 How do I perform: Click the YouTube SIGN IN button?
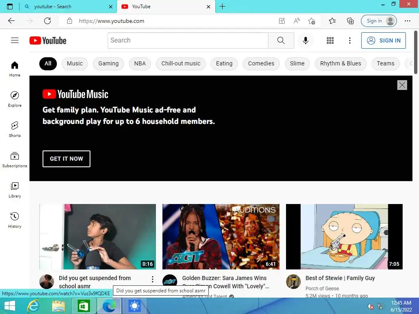pyautogui.click(x=383, y=40)
